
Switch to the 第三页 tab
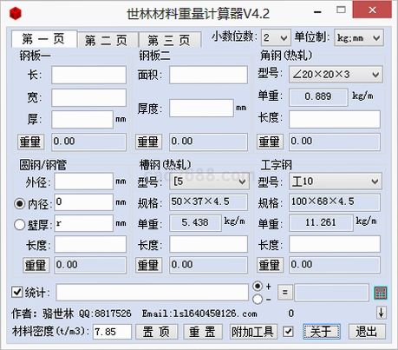pyautogui.click(x=170, y=40)
